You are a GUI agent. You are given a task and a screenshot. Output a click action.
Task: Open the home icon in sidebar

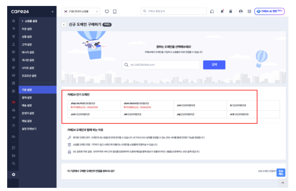click(x=14, y=21)
